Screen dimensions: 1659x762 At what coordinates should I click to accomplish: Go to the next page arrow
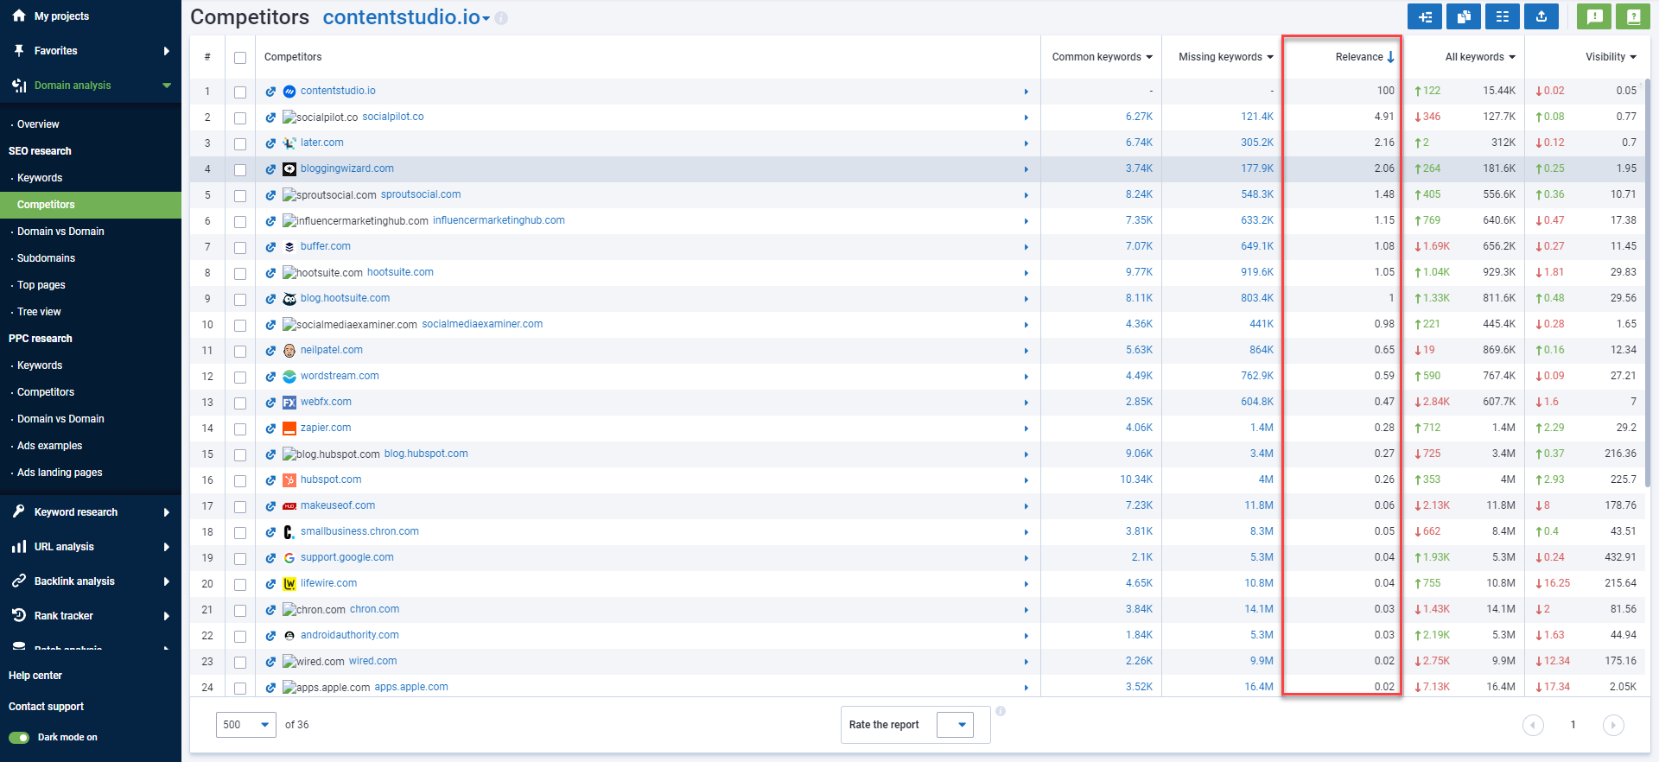pos(1613,725)
